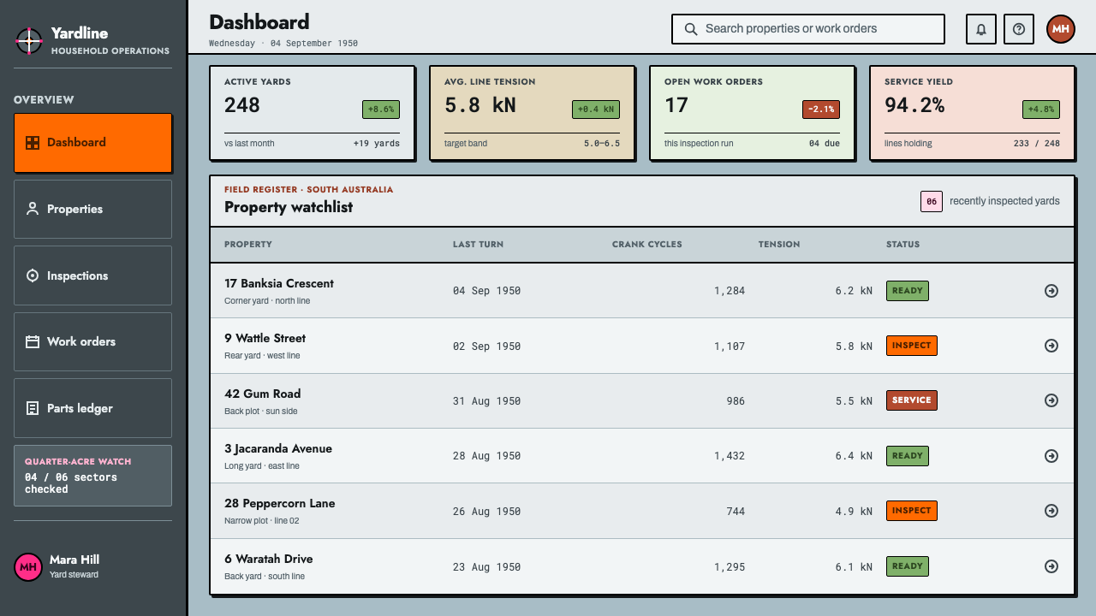Open arrow icon for 28 Peppercorn Lane

coord(1051,511)
